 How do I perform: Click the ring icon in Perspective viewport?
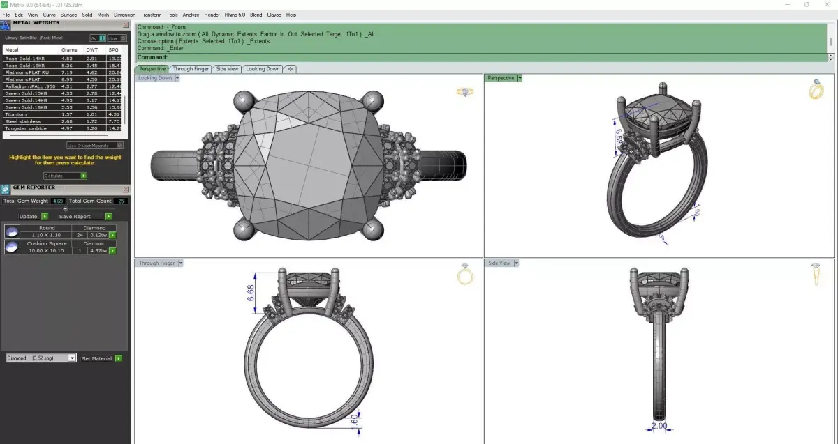click(816, 90)
